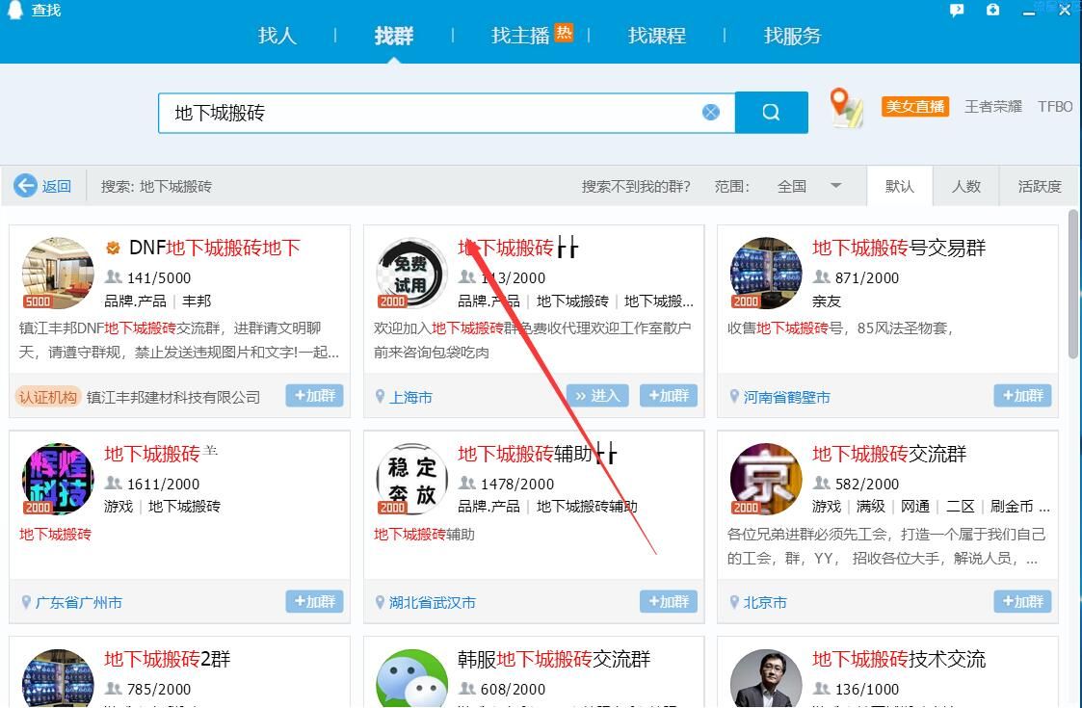
Task: Switch to the 找人 tab
Action: (x=277, y=36)
